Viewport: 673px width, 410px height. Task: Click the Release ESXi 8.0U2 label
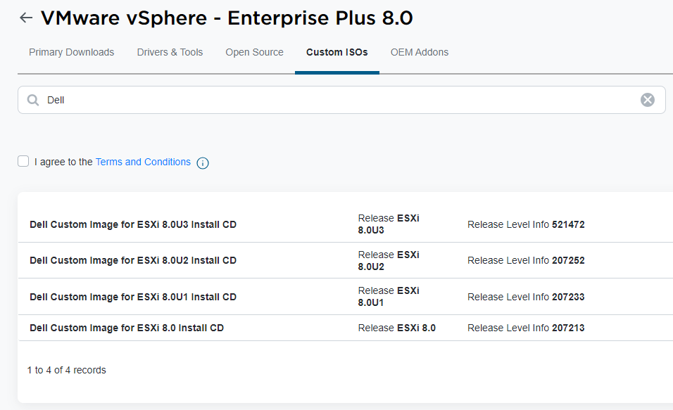coord(388,260)
